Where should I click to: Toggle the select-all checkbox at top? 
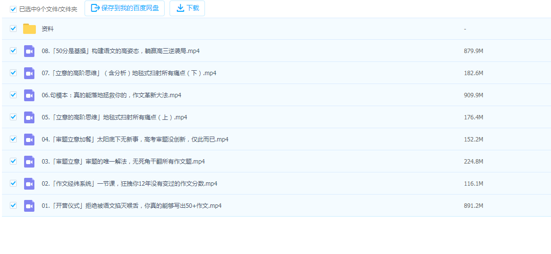point(13,9)
